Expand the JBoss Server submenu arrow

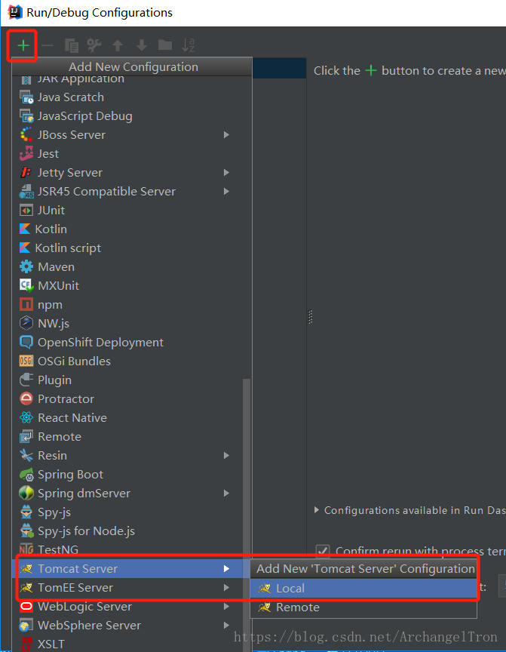(x=226, y=135)
